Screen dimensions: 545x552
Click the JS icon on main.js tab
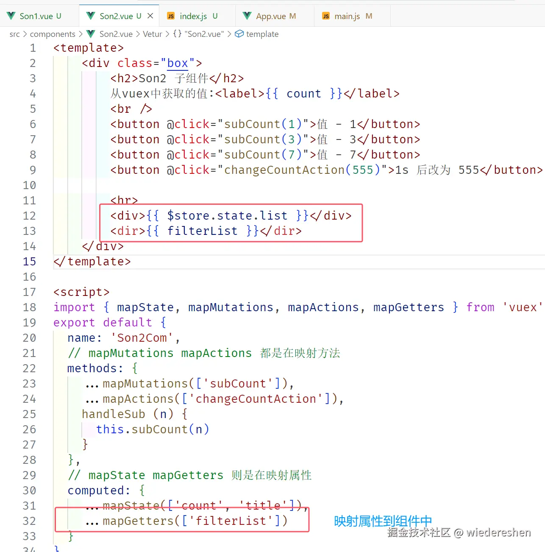pyautogui.click(x=325, y=16)
